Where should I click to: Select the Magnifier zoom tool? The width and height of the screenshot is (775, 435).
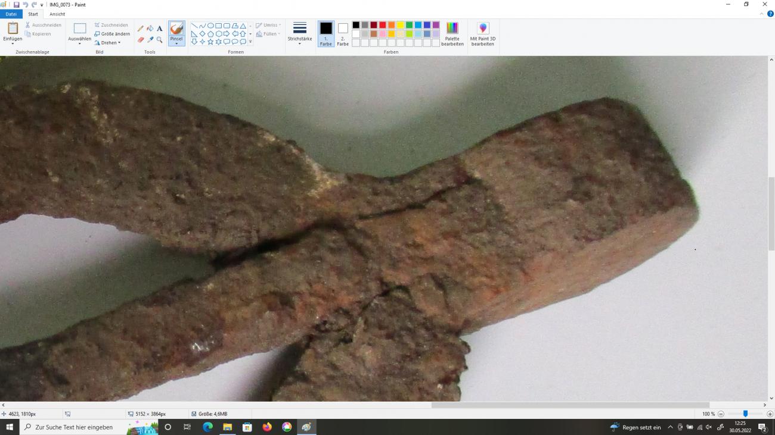160,40
